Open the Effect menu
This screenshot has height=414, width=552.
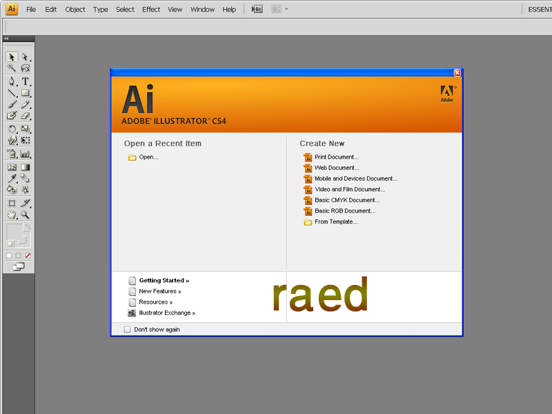tap(151, 10)
